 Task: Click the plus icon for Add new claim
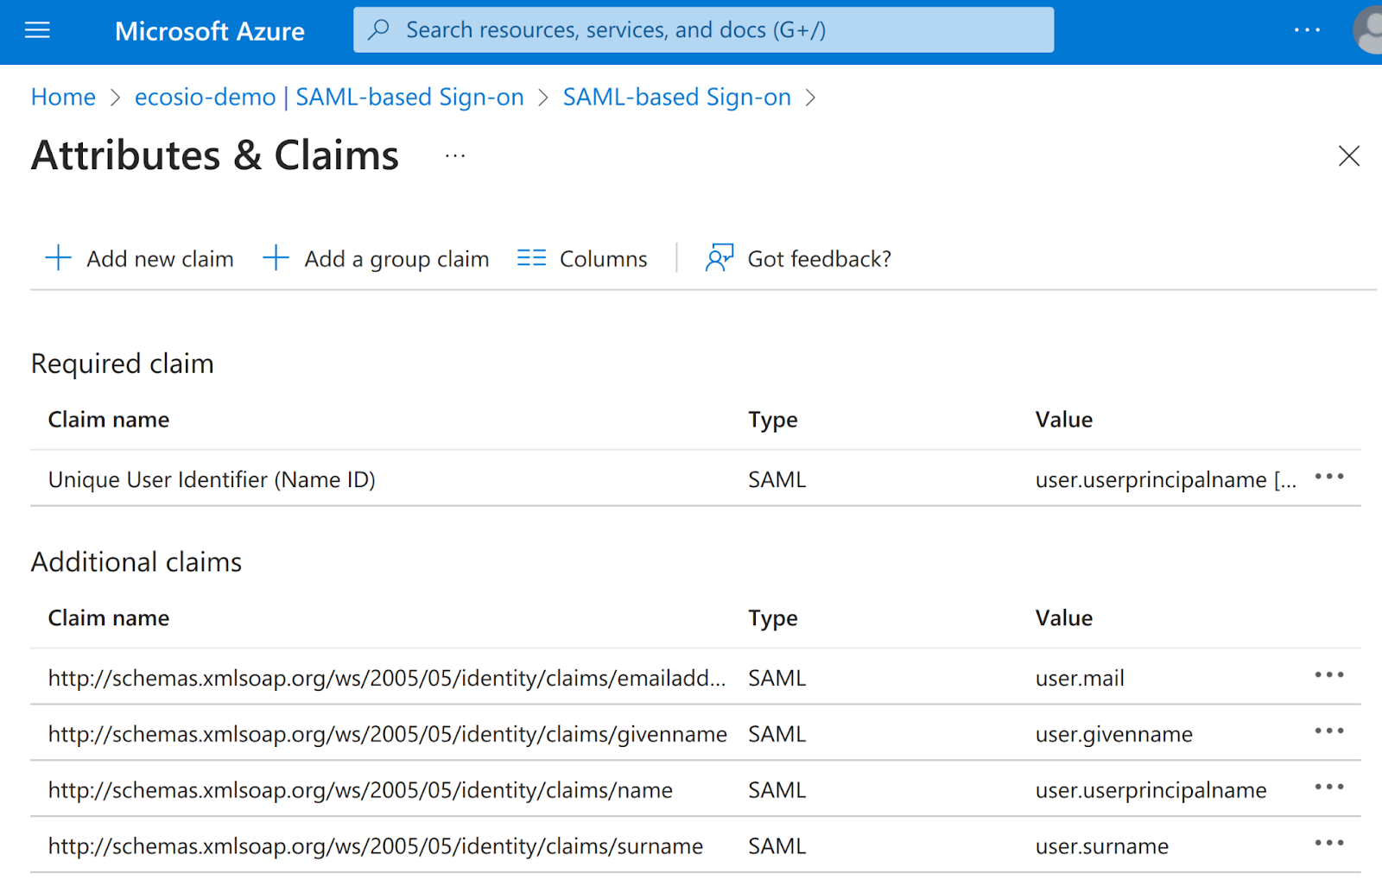pyautogui.click(x=58, y=257)
